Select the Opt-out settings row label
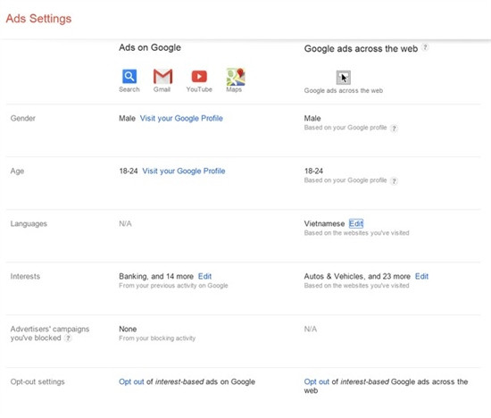 tap(37, 381)
